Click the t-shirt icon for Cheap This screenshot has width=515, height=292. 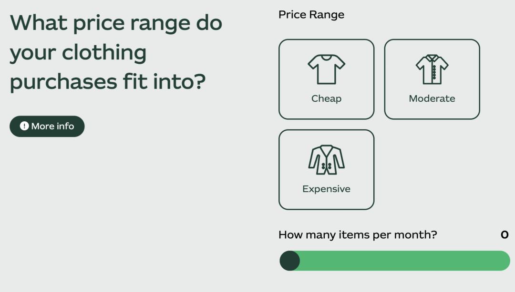[326, 69]
